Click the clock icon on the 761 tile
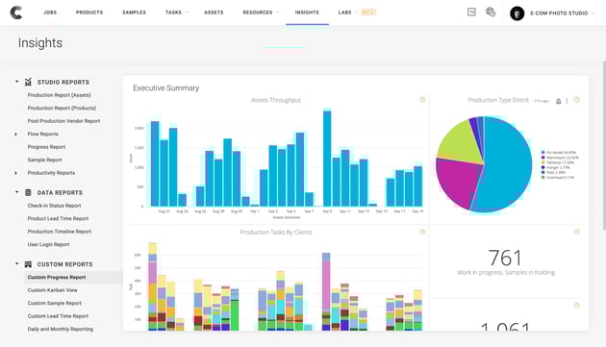 [576, 232]
